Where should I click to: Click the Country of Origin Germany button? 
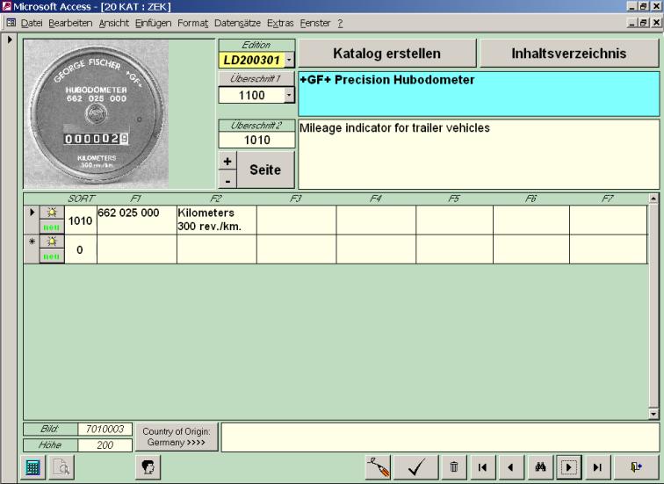(x=177, y=437)
